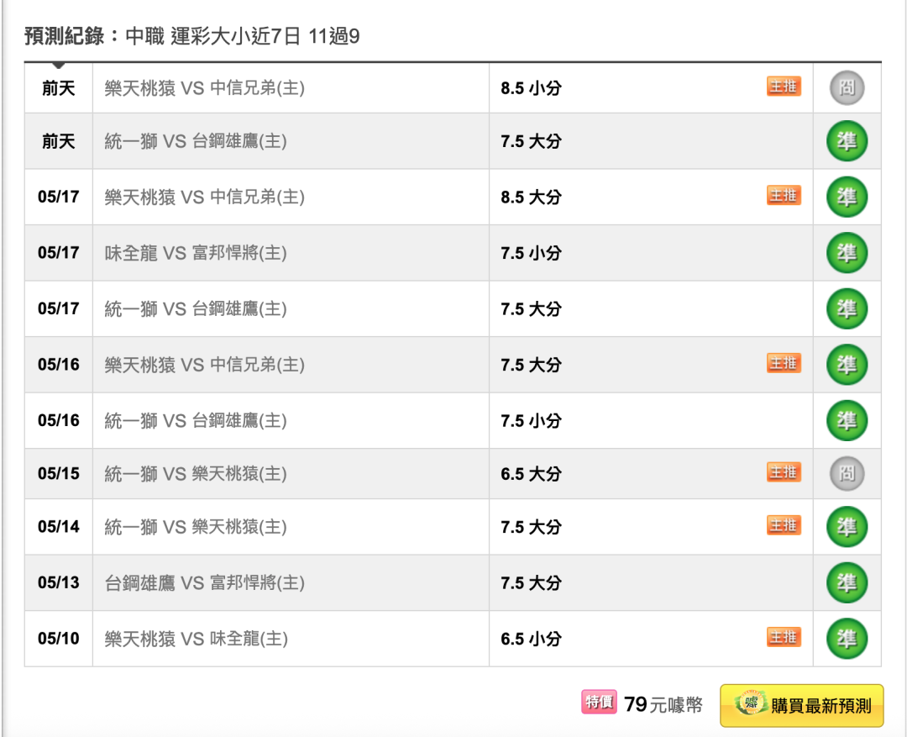Image resolution: width=907 pixels, height=737 pixels.
Task: Click the 主推 badge on the 05/10 row
Action: [x=784, y=637]
